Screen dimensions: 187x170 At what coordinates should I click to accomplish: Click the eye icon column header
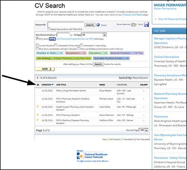(x=38, y=85)
